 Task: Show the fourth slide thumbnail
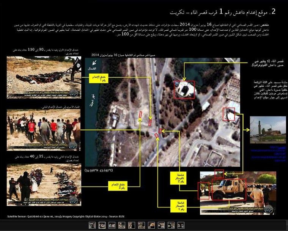pyautogui.click(x=121, y=225)
